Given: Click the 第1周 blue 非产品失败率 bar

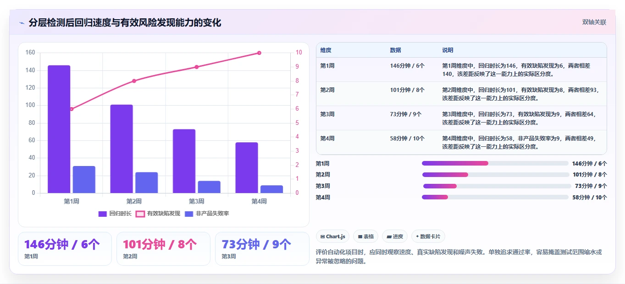Looking at the screenshot, I should pyautogui.click(x=84, y=179).
